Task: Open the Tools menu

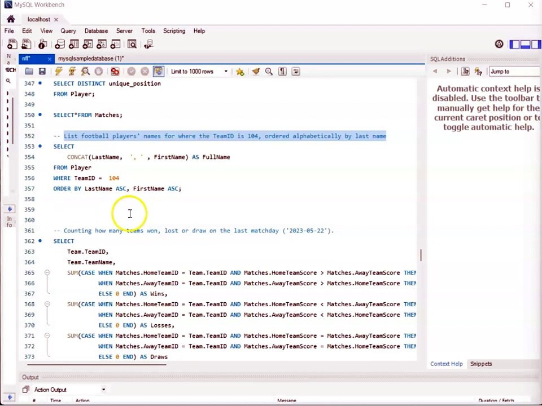Action: click(148, 30)
